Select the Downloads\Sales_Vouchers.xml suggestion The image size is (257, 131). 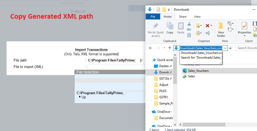point(201,53)
